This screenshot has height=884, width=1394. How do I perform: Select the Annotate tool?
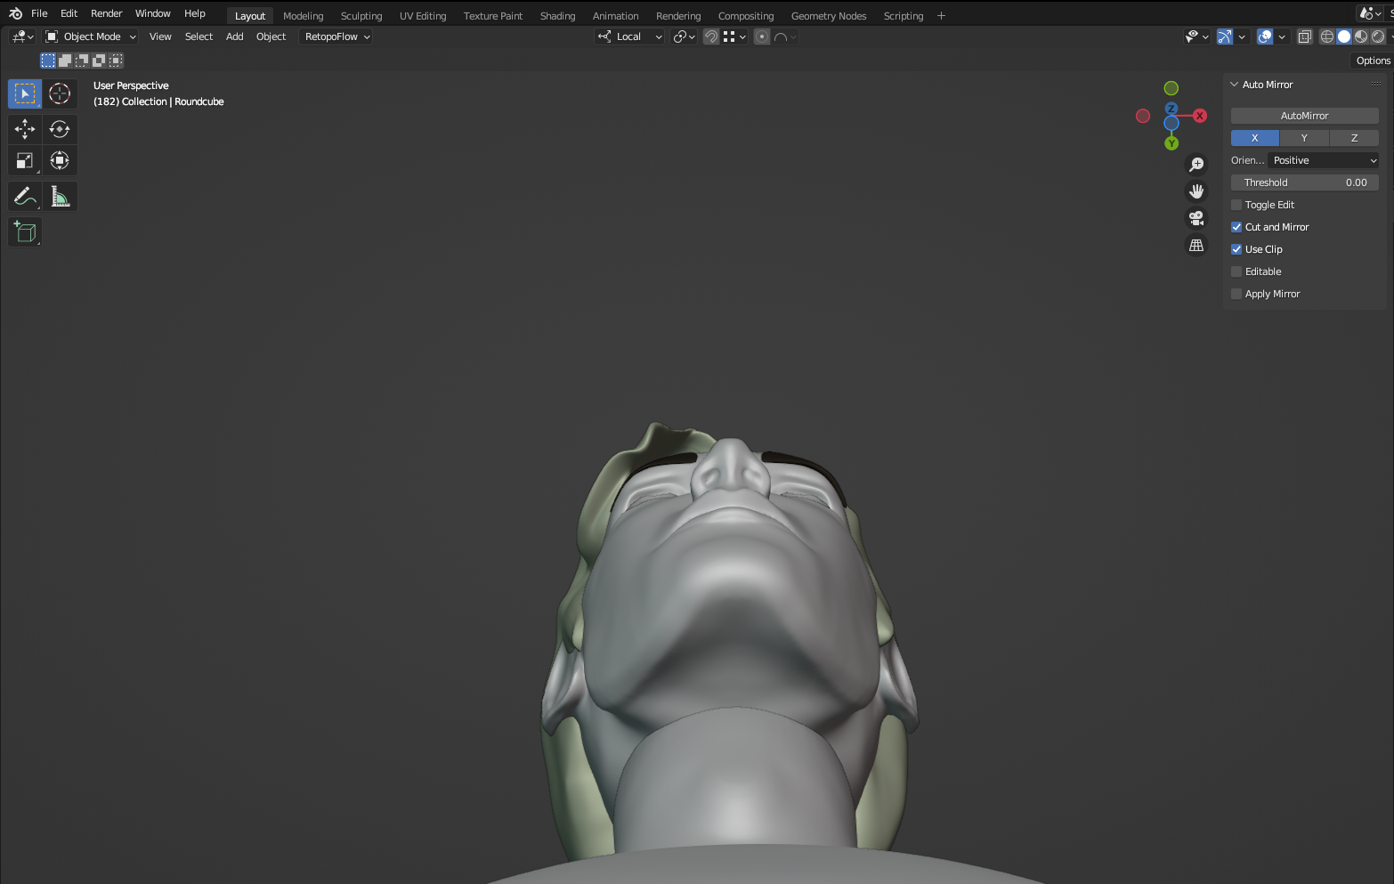[25, 197]
